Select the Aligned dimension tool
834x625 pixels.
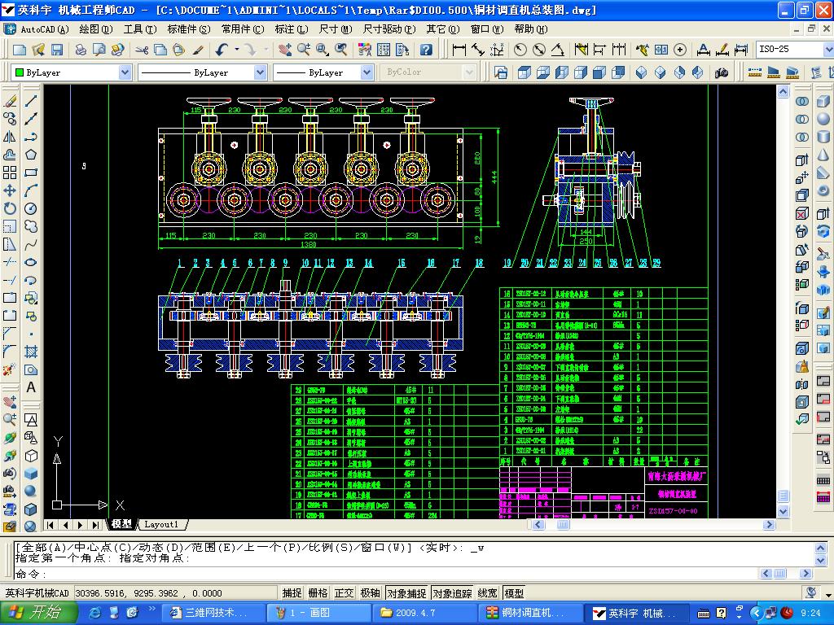(477, 50)
